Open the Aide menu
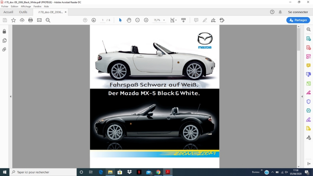Image resolution: width=313 pixels, height=176 pixels. [x=46, y=6]
